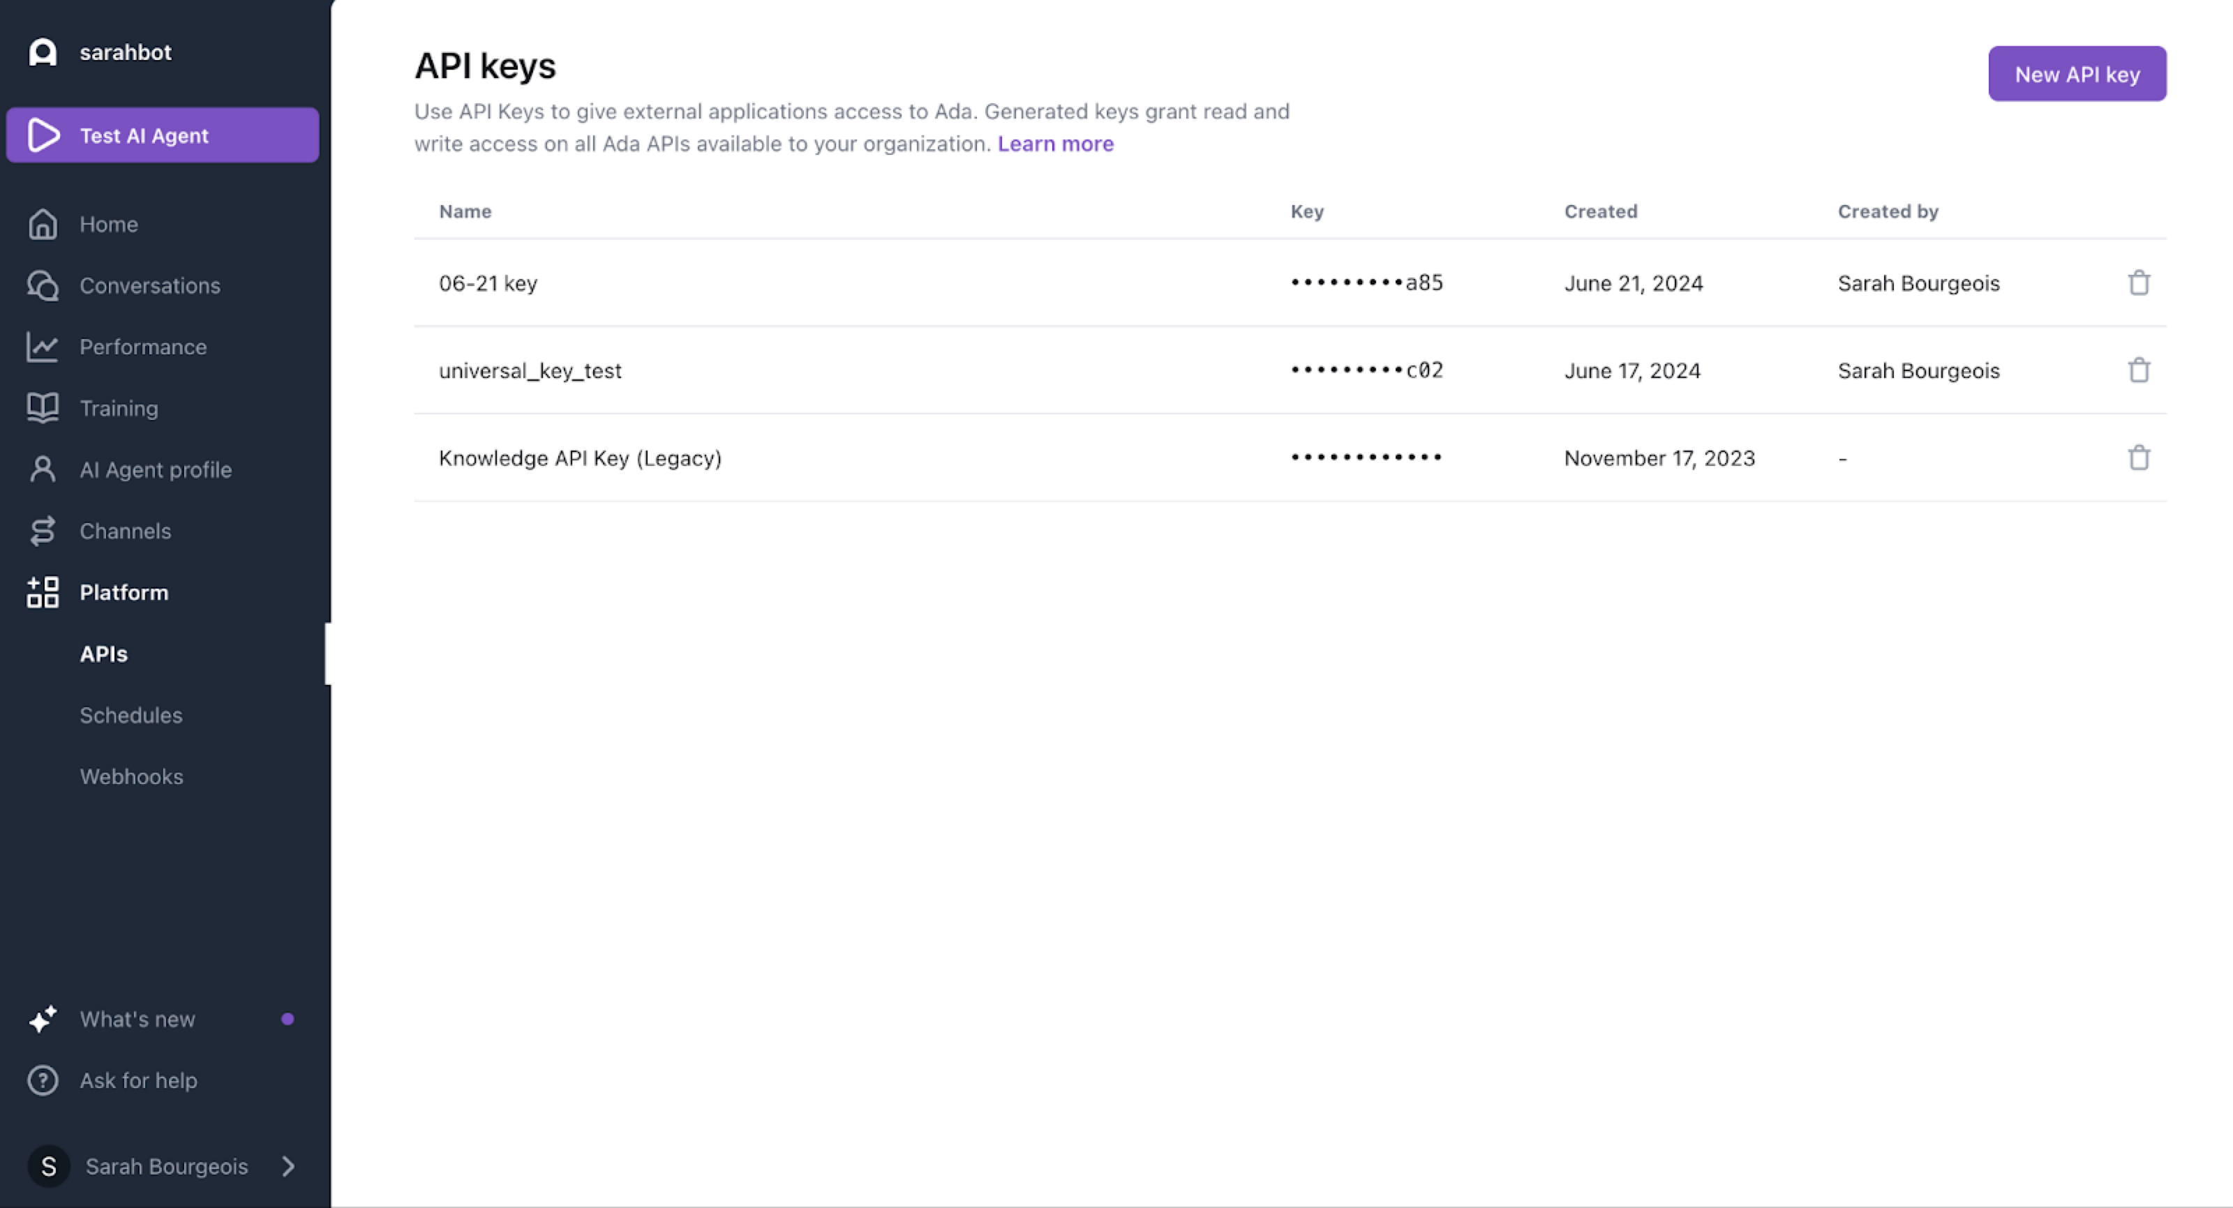Select the APIs submenu item
2233x1208 pixels.
(103, 654)
